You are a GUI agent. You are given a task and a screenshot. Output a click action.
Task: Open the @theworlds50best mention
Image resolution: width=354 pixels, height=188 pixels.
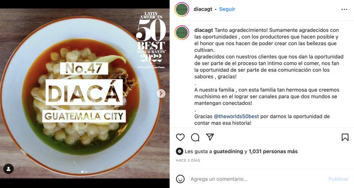tap(236, 117)
